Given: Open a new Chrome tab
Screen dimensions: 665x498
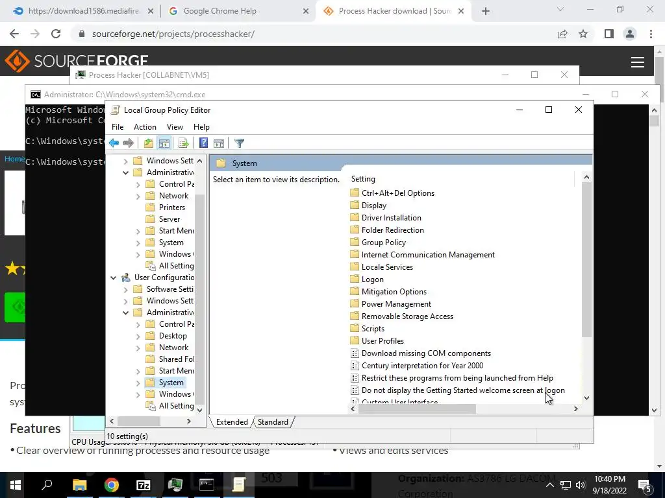Looking at the screenshot, I should [486, 12].
